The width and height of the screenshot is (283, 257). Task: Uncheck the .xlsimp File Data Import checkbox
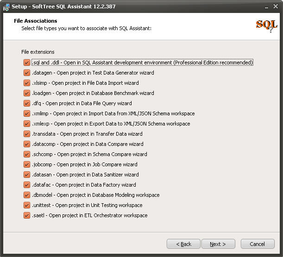27,83
